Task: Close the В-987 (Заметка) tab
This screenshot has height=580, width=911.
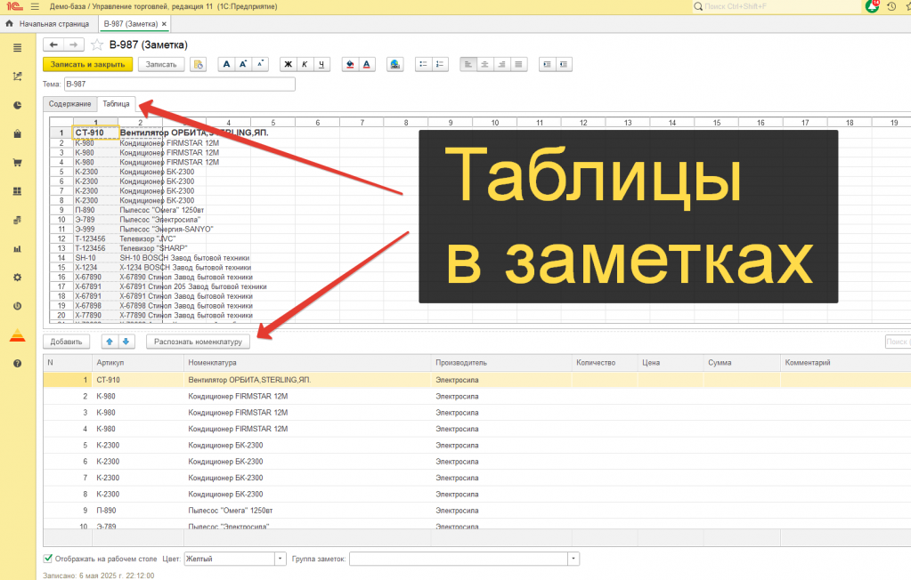Action: click(x=165, y=24)
